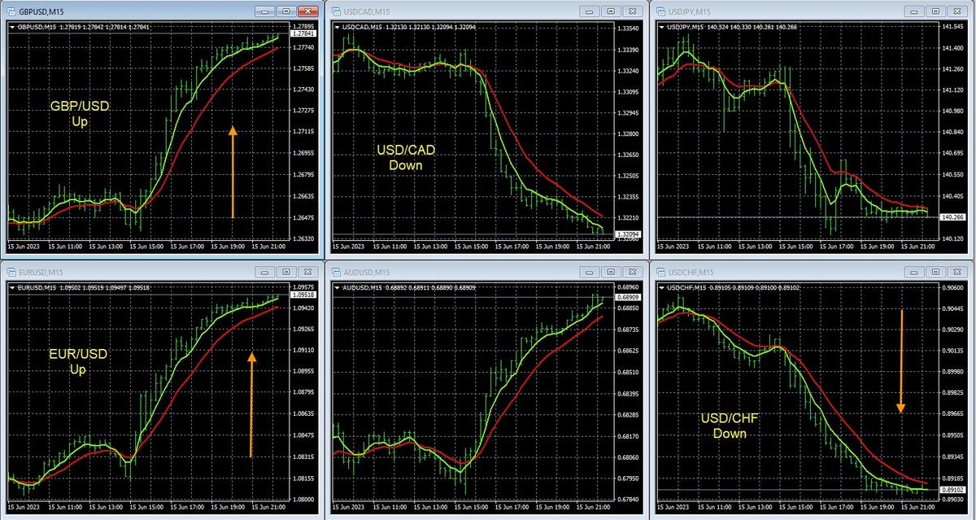Click the 1.33540 price level on USDCAD axis

(x=629, y=28)
